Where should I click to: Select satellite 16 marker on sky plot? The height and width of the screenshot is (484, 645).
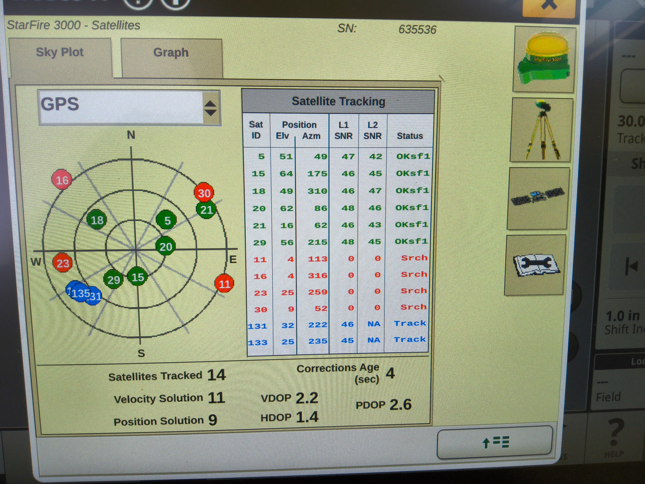pos(62,180)
